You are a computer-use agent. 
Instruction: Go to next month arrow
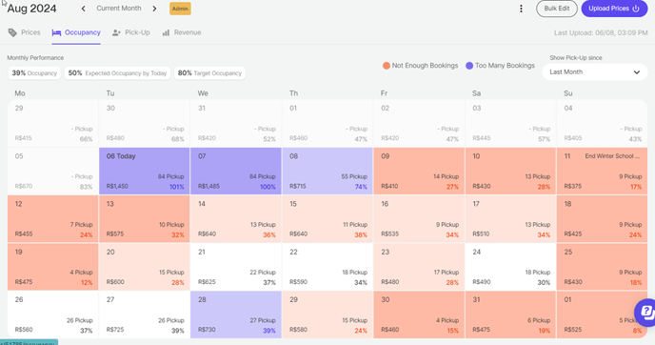pos(154,9)
